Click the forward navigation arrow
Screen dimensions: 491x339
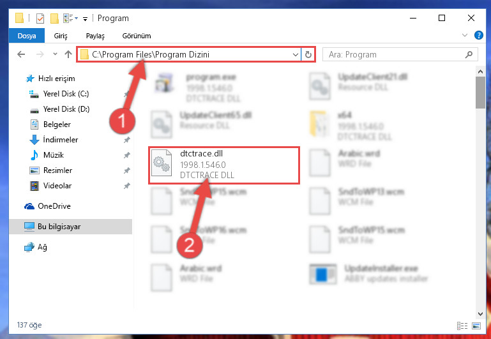(40, 54)
